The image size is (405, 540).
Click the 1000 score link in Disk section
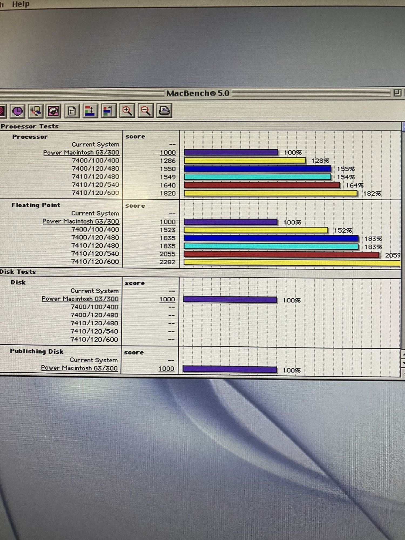point(167,299)
